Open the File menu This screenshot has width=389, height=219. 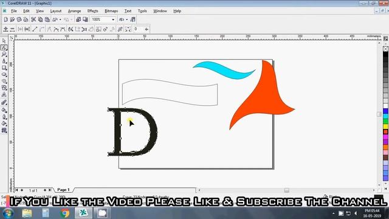(x=14, y=11)
